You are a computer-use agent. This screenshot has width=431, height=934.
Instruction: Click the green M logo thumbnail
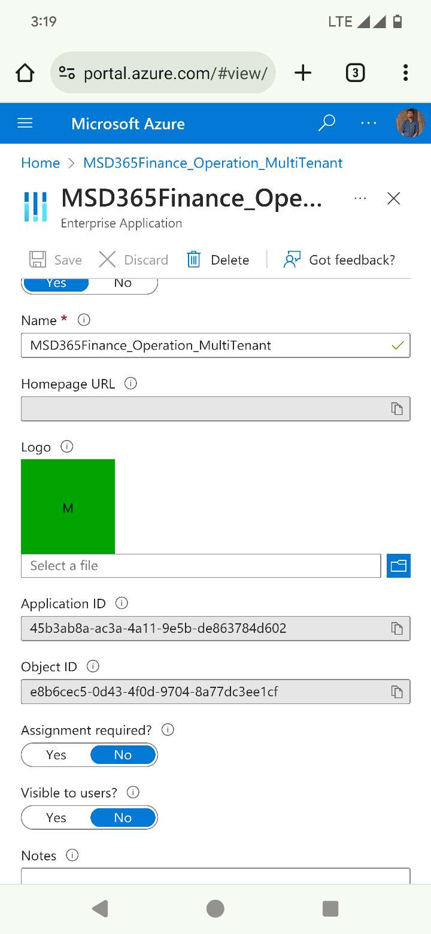(68, 507)
